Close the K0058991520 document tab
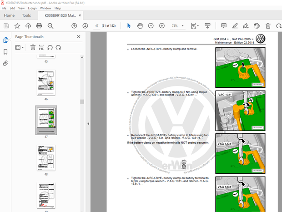Image resolution: width=282 pixels, height=212 pixels. tap(80, 15)
